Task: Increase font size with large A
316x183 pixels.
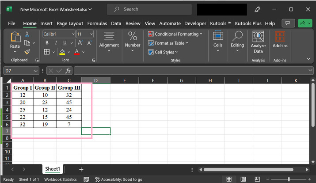Action: coord(80,43)
